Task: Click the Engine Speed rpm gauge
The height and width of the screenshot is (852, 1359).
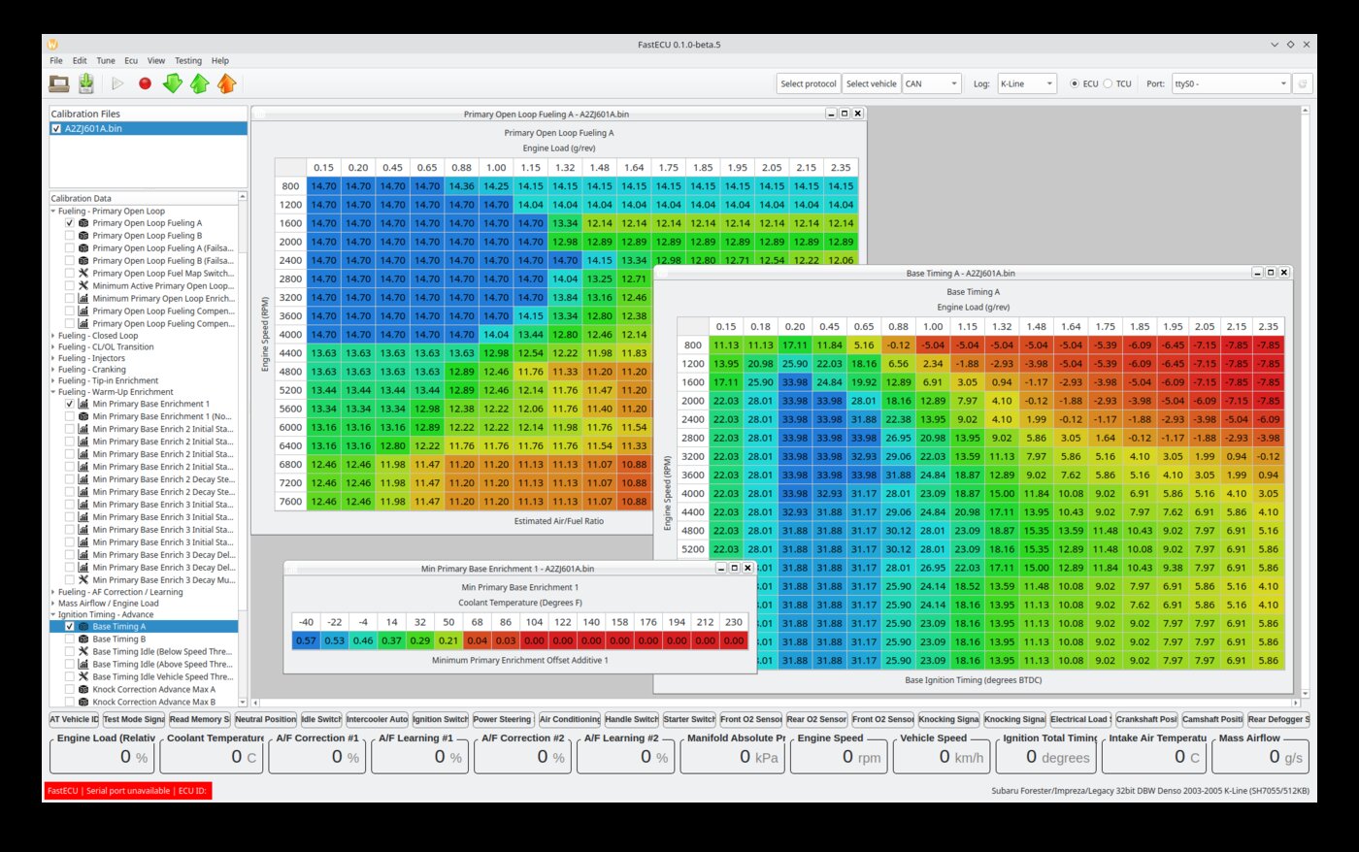Action: (839, 753)
